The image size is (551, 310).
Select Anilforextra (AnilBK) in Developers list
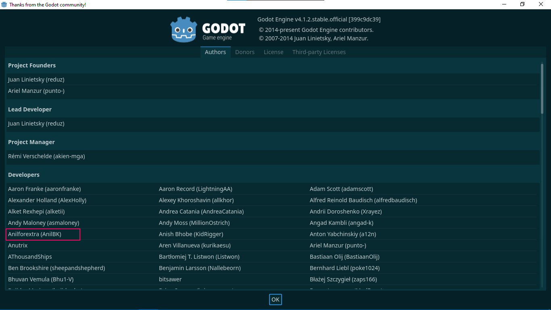click(35, 234)
